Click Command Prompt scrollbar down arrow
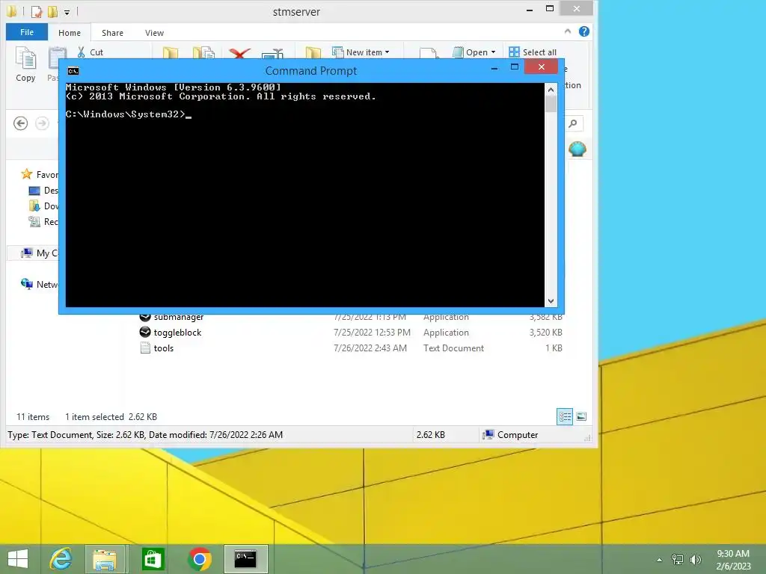The image size is (766, 574). 551,301
